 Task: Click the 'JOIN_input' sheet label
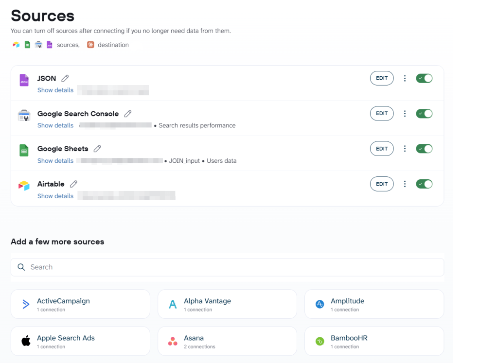pyautogui.click(x=184, y=160)
